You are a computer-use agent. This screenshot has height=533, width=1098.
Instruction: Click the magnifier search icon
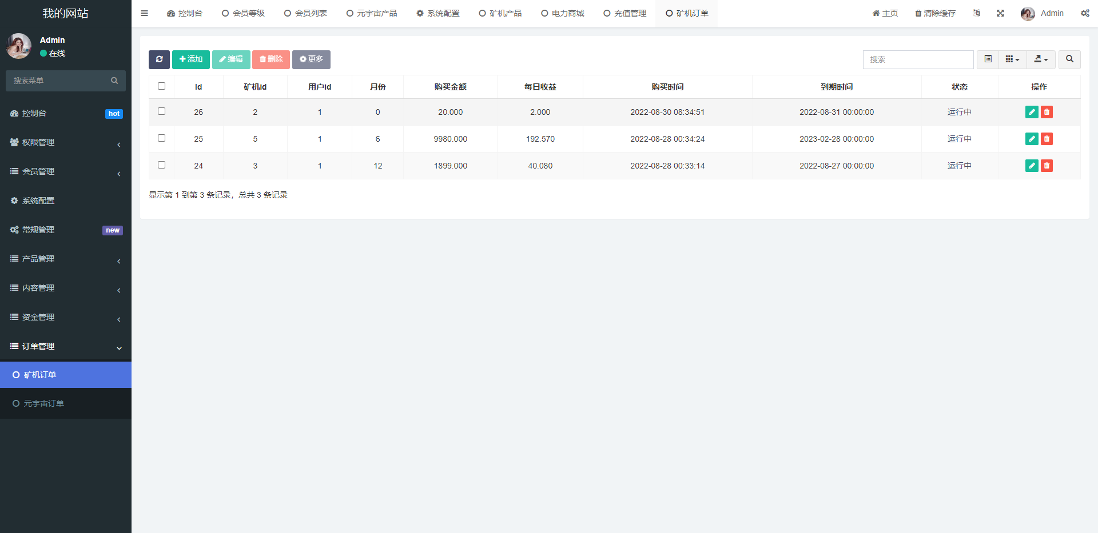1069,59
